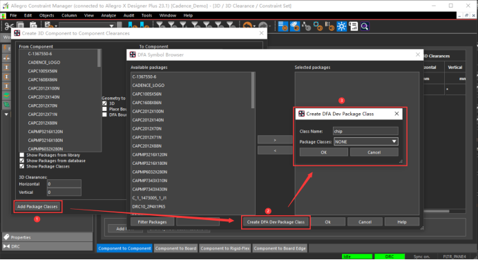Open the Audit menu
Image resolution: width=478 pixels, height=260 pixels.
[x=128, y=15]
